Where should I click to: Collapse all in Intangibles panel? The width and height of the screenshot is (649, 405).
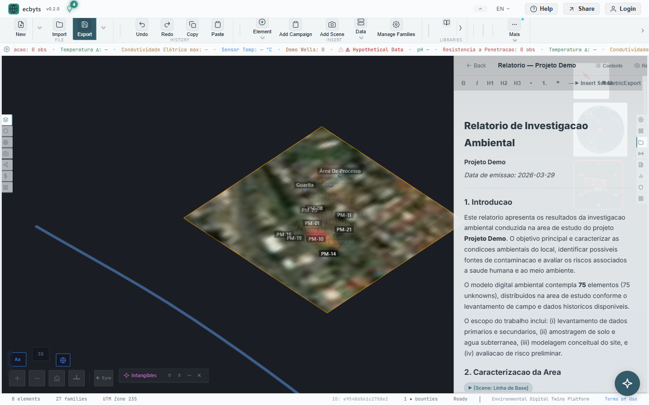[x=179, y=375]
